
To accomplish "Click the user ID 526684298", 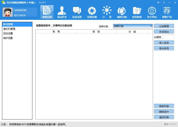I will click(x=20, y=10).
